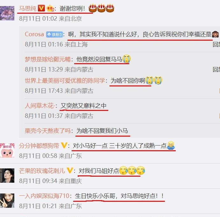Click the 铁粉3 fan badge next to Corosa
220x217 pixels.
(54, 34)
